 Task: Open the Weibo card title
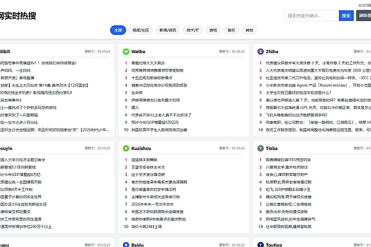click(139, 51)
